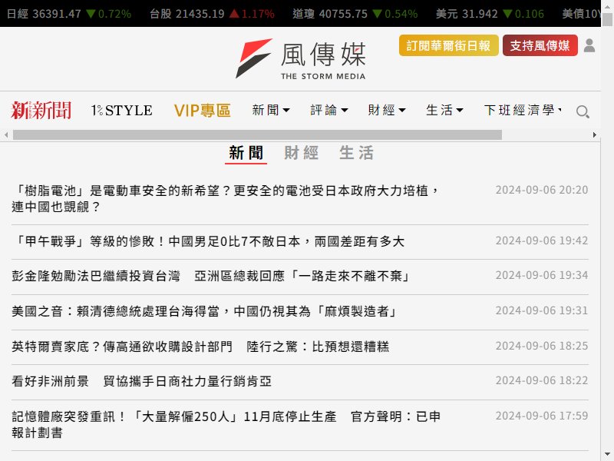Click the horizontal scrollbar thumb under navigation
Screen dimensions: 614x461
point(257,135)
